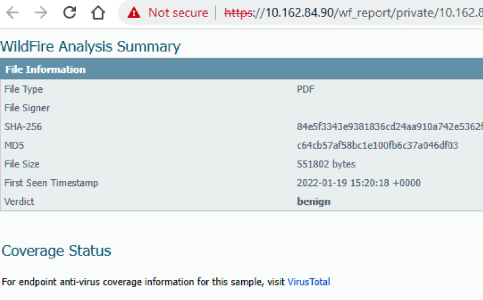Click the browser back arrow

(12, 13)
